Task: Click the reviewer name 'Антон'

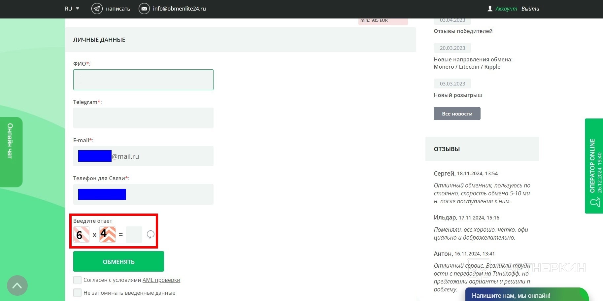Action: tap(443, 253)
